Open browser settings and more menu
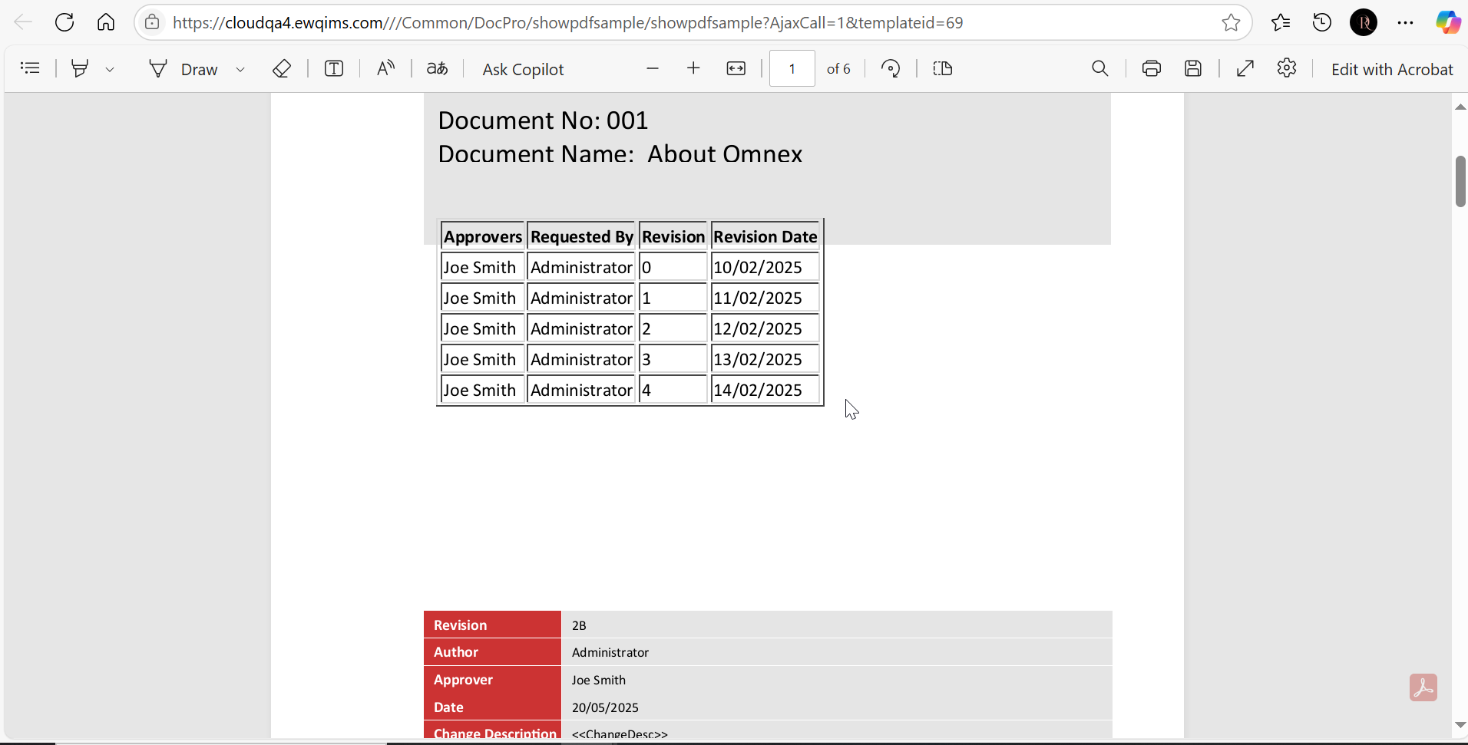1468x745 pixels. pyautogui.click(x=1405, y=22)
